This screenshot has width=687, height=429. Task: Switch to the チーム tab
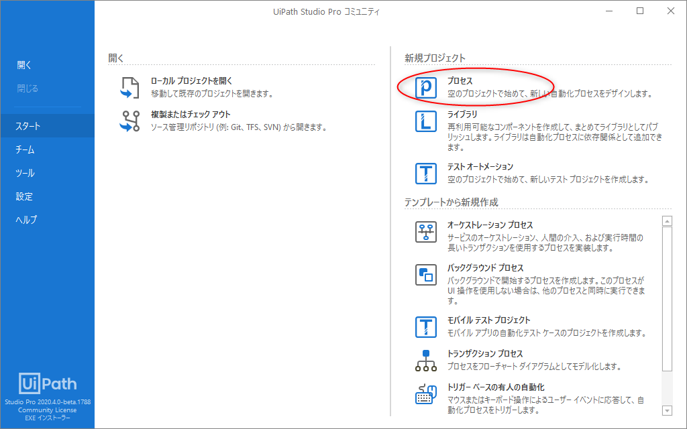(x=25, y=149)
